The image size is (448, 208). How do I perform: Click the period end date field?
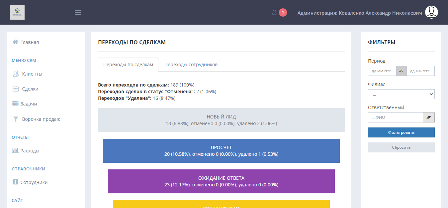(x=420, y=71)
